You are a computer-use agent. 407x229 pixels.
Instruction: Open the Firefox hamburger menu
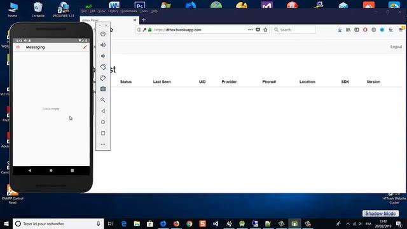[x=401, y=30]
